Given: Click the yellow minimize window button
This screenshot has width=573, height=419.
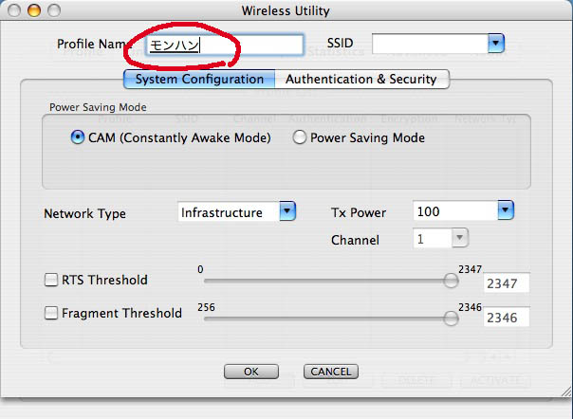Looking at the screenshot, I should click(32, 10).
